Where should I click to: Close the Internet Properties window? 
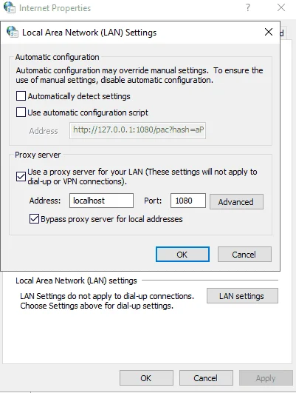281,7
